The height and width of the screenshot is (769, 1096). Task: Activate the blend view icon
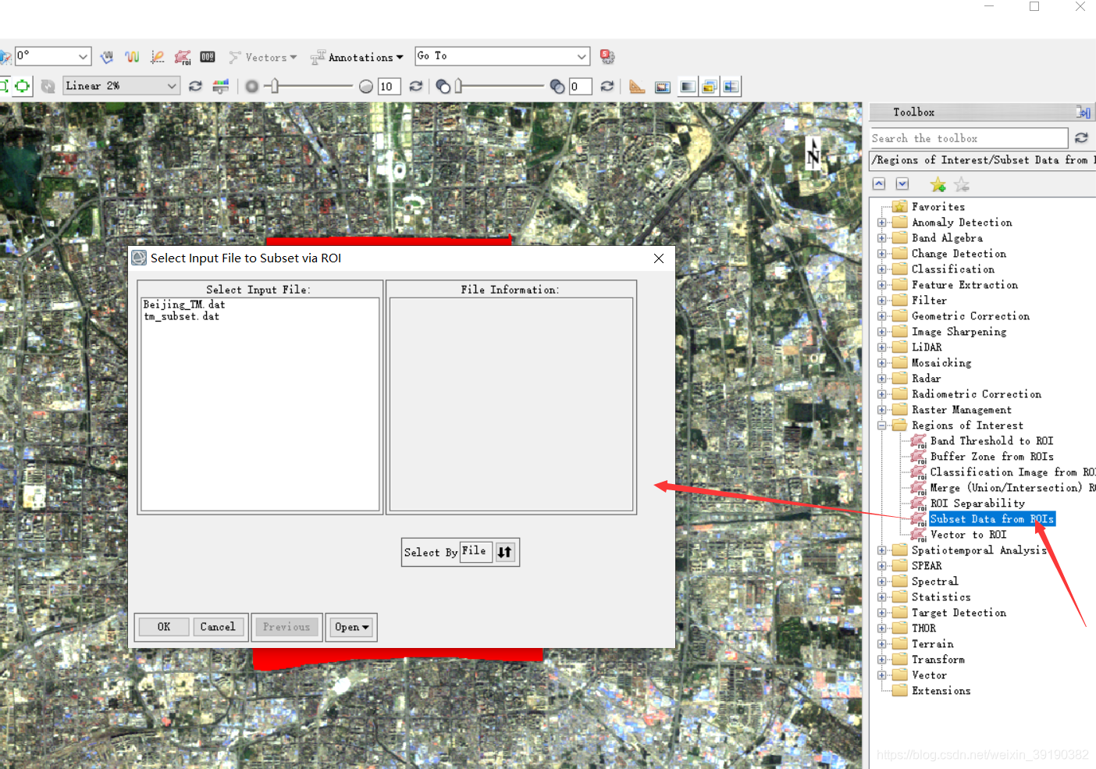point(687,87)
